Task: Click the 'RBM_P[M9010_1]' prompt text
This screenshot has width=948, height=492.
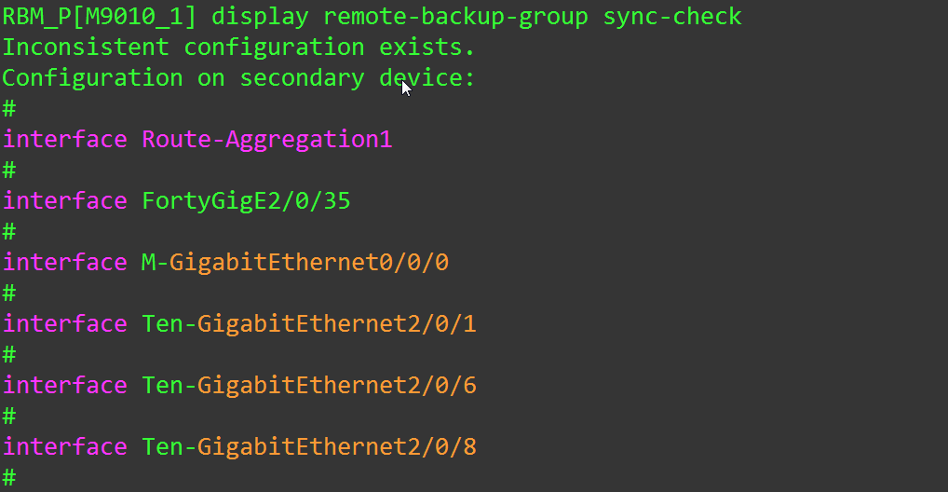Action: (100, 17)
